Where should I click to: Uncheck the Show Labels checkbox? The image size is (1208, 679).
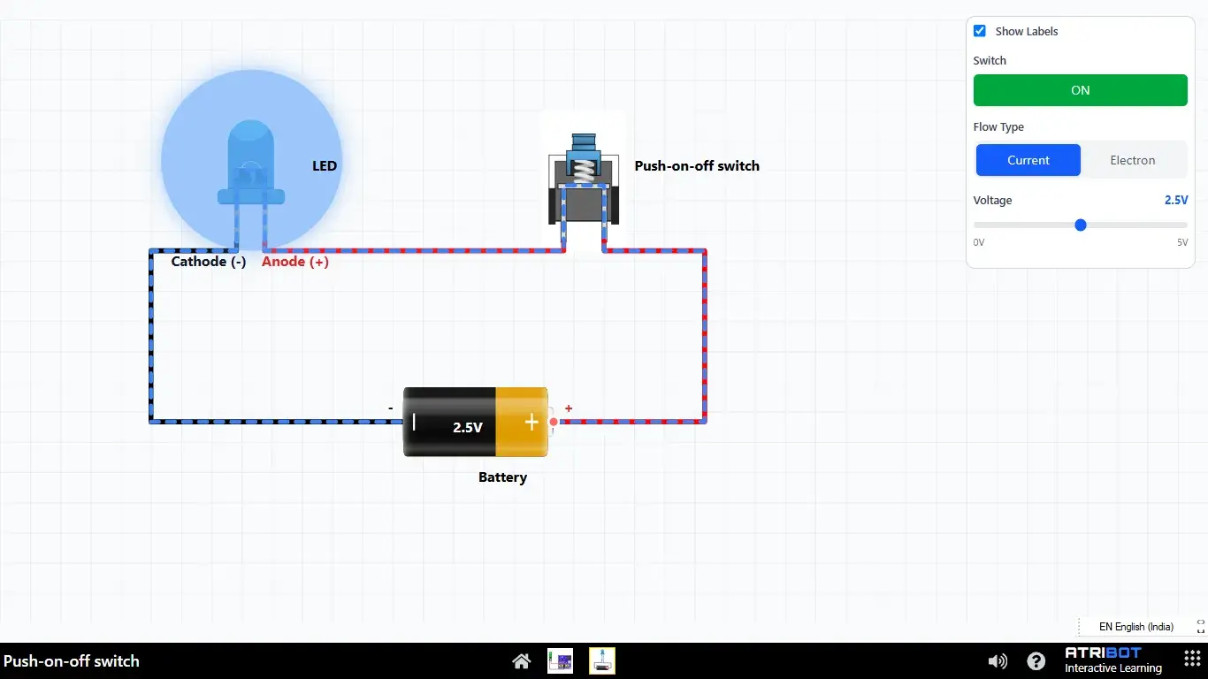(x=980, y=31)
